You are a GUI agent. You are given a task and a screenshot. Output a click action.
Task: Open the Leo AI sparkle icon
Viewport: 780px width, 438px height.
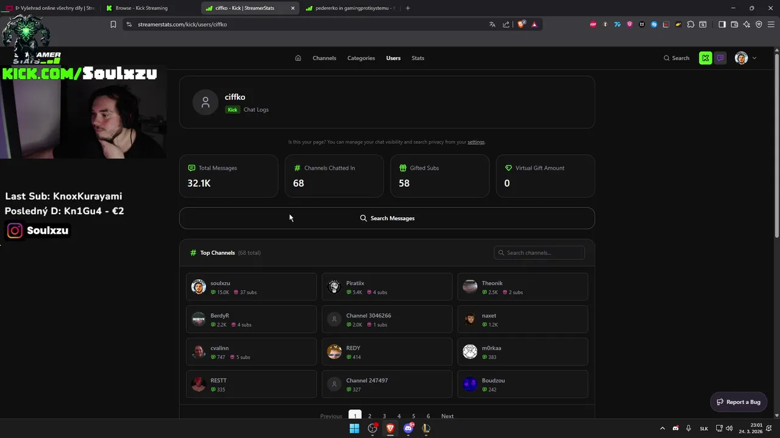point(746,24)
